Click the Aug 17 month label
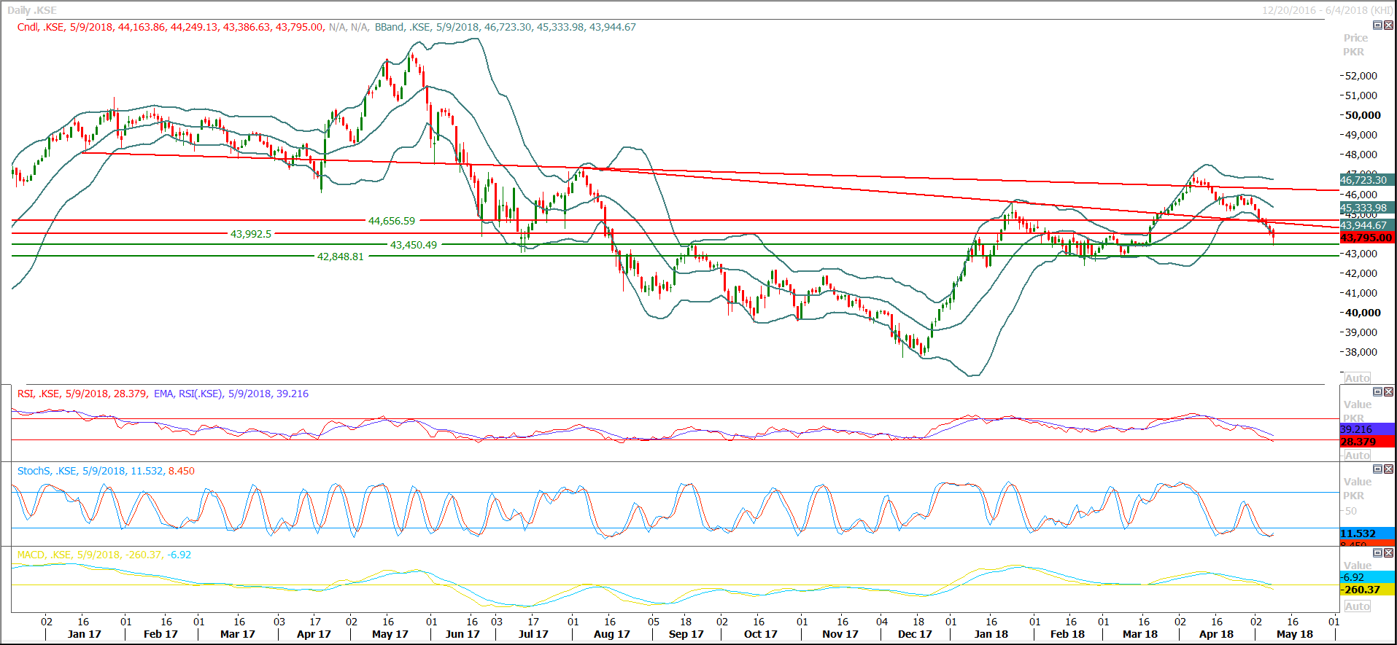Screen dimensions: 1397x645 pos(612,634)
